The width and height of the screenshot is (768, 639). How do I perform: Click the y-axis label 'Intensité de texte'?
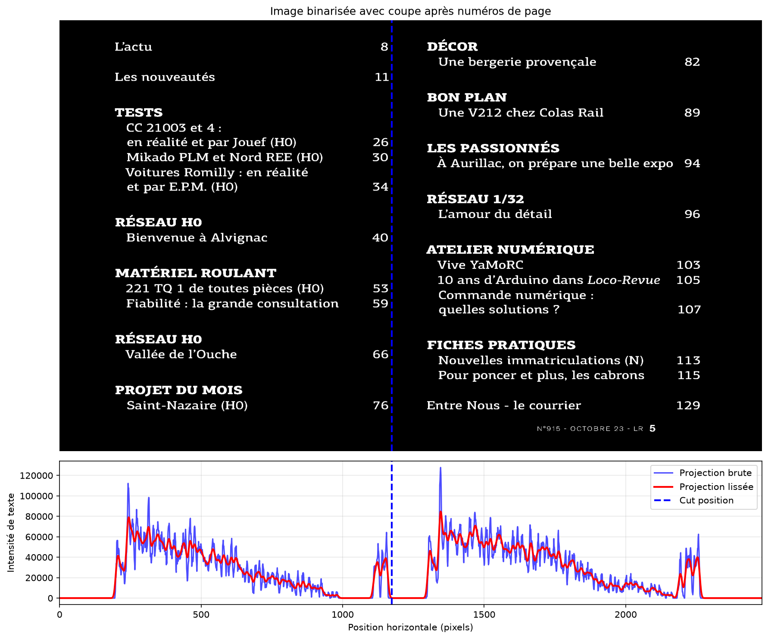(x=11, y=533)
